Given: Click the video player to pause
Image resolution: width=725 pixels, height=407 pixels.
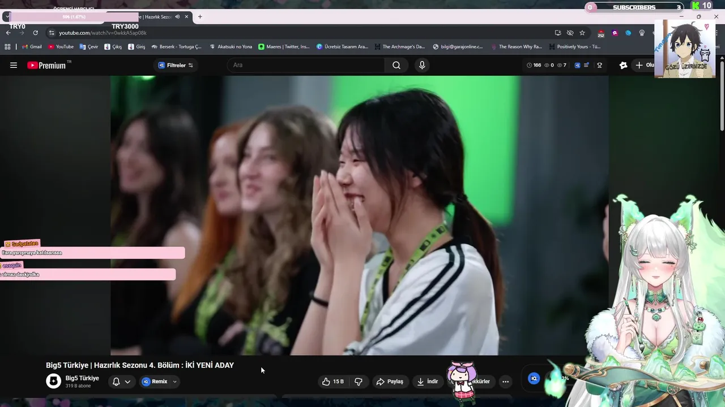Looking at the screenshot, I should (x=360, y=215).
